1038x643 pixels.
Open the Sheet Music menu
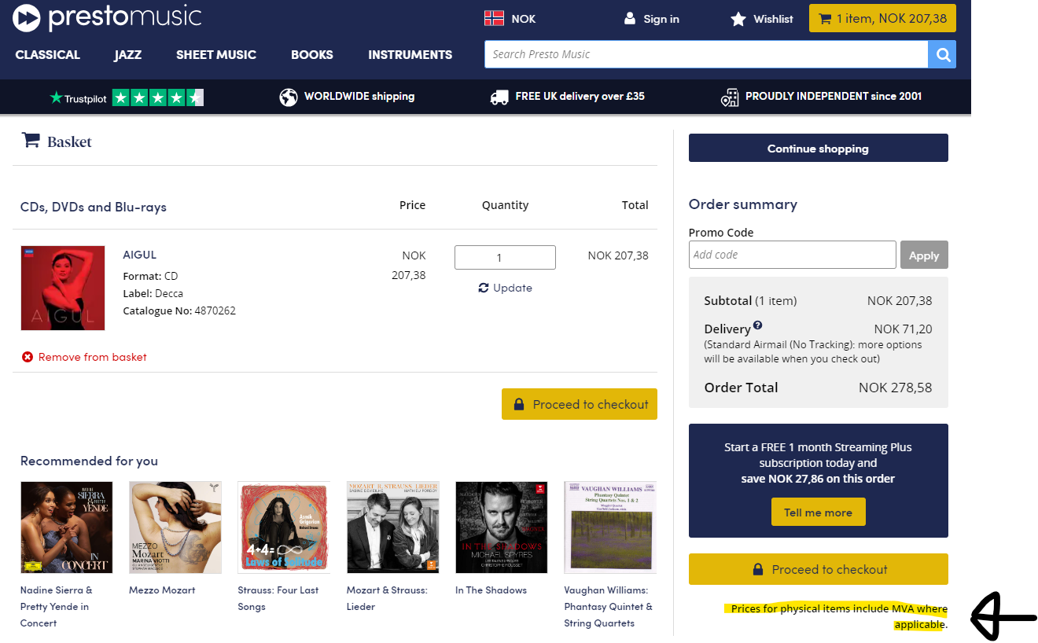click(216, 55)
